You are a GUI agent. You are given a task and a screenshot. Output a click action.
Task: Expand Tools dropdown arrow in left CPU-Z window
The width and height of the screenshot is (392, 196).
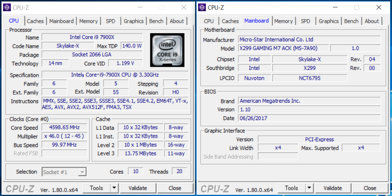[x=114, y=188]
